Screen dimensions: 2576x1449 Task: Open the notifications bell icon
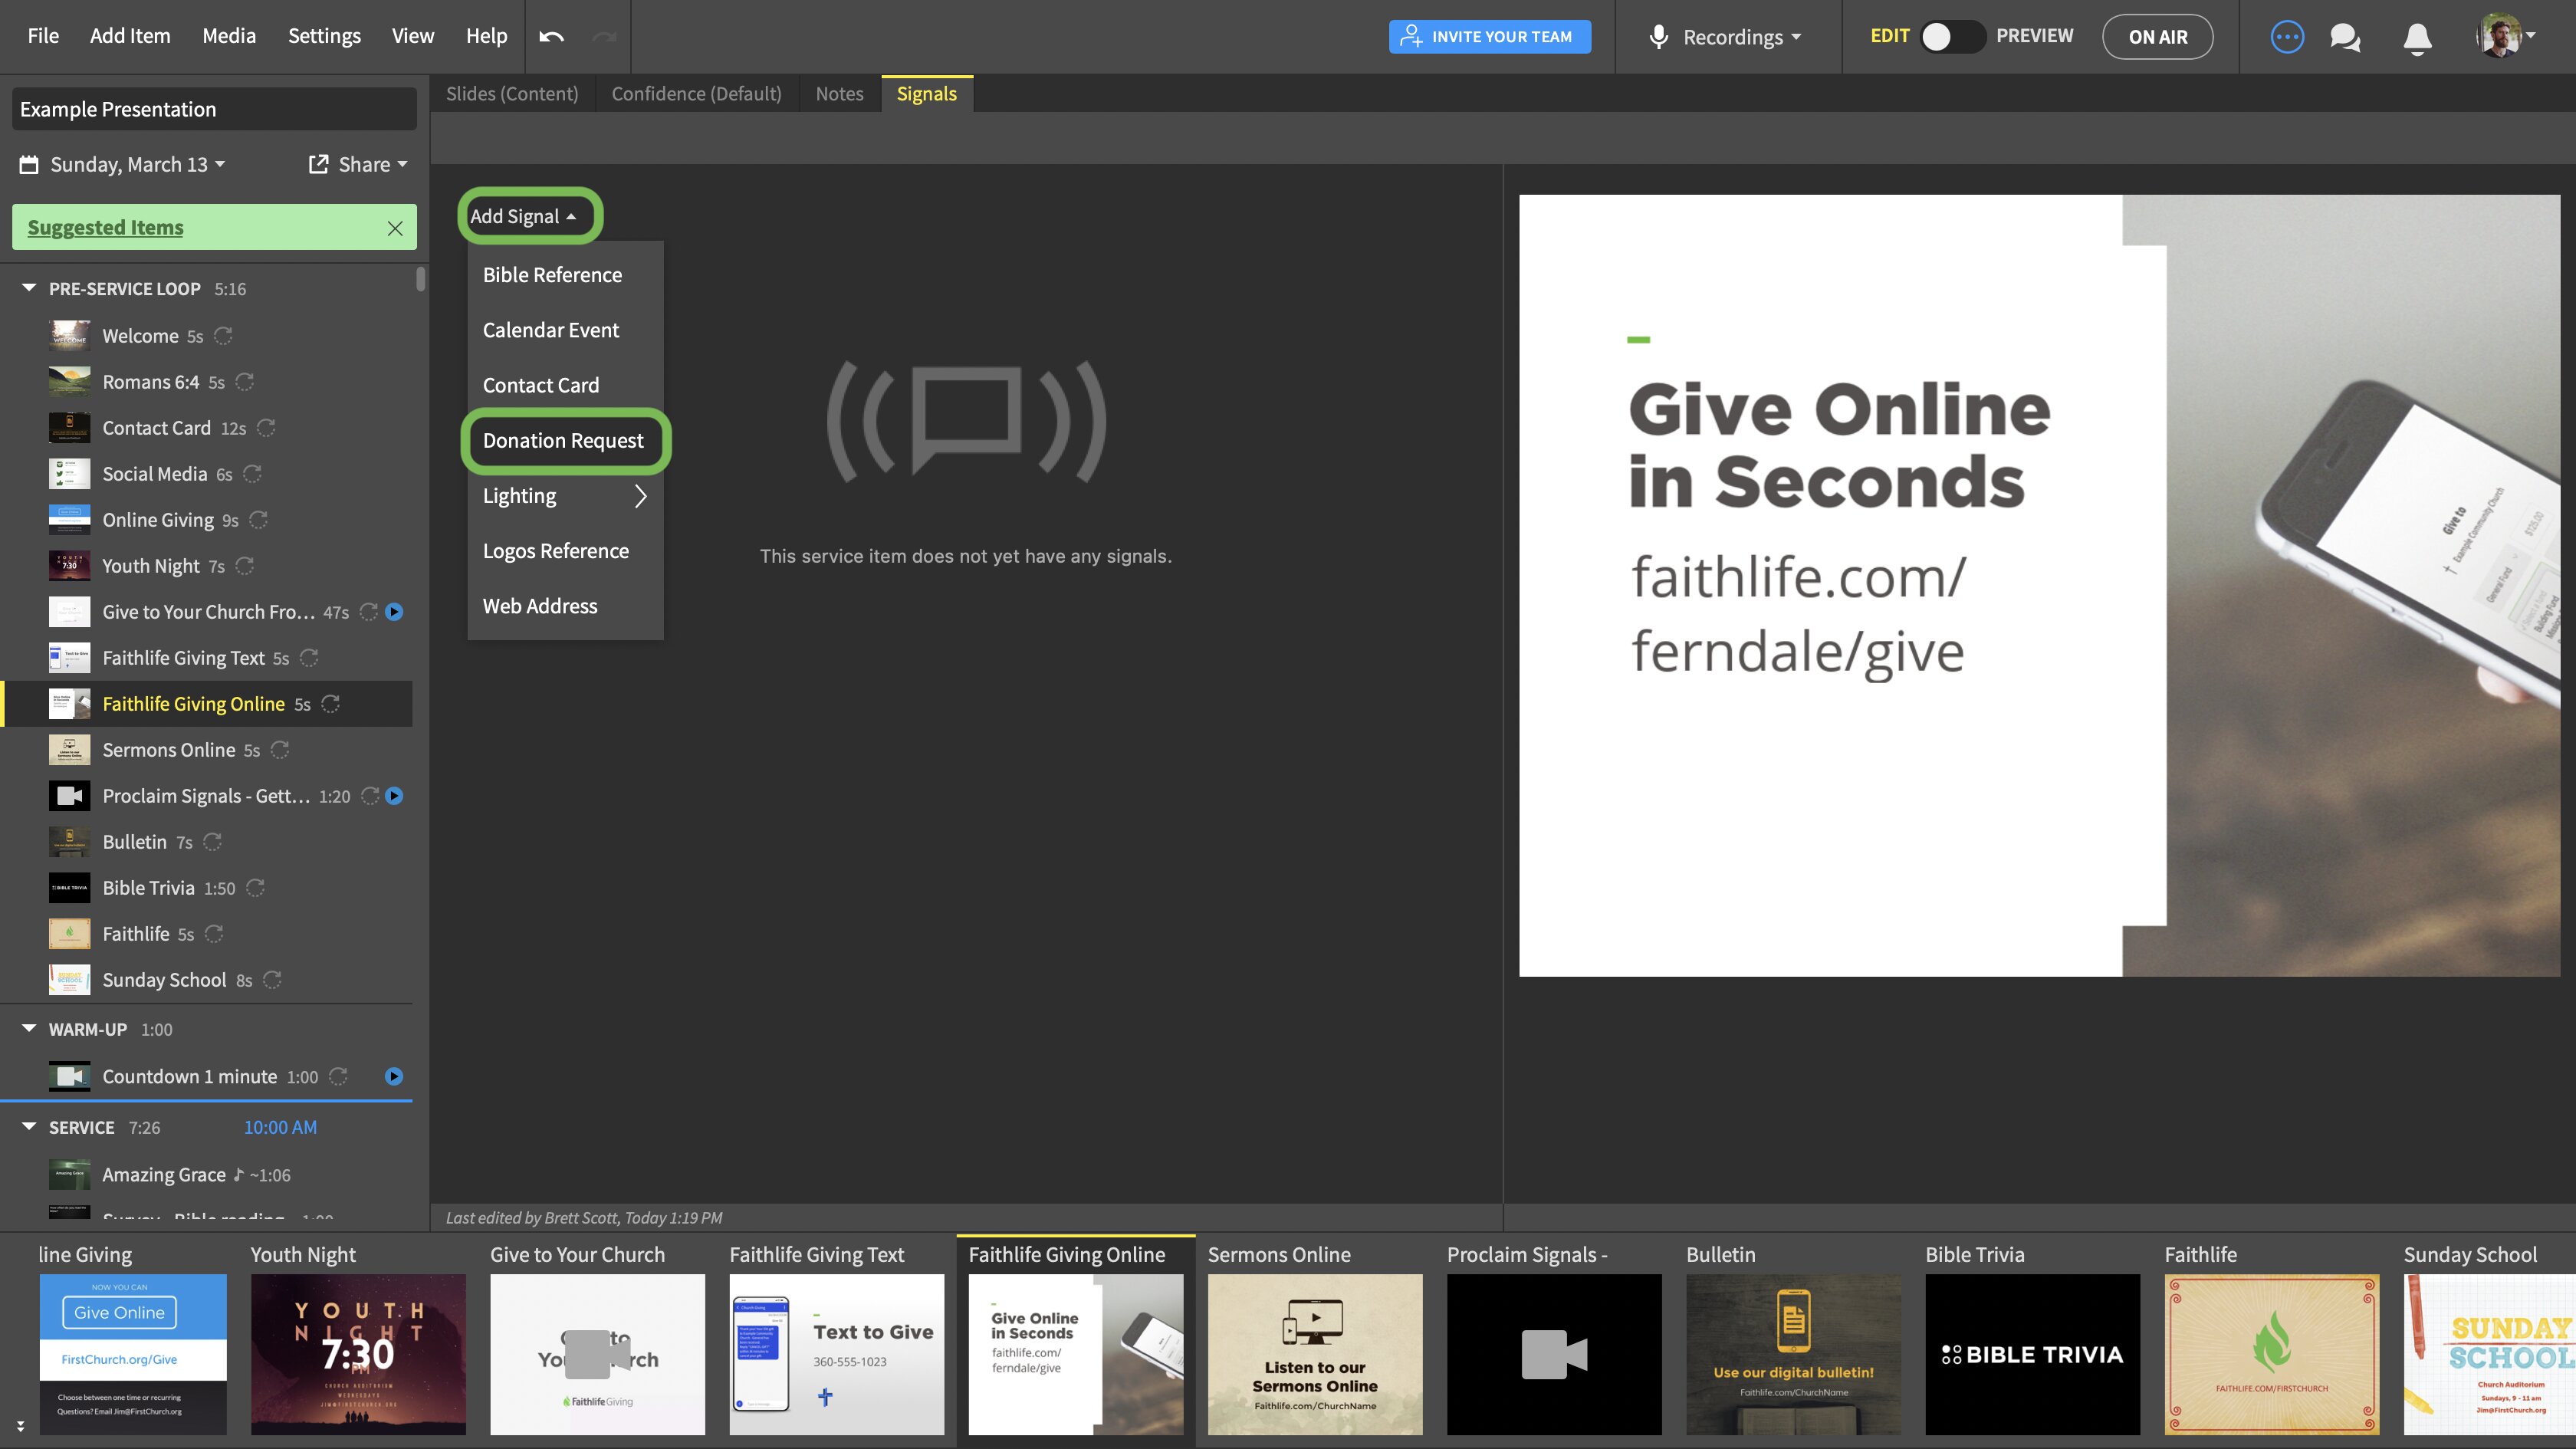tap(2417, 38)
